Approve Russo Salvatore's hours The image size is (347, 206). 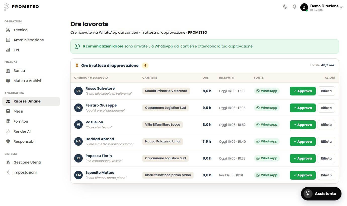pos(302,91)
